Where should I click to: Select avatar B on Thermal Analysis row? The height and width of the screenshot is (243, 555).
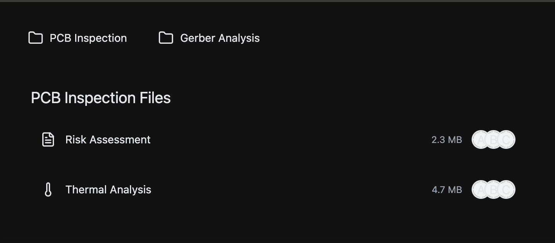tap(493, 189)
